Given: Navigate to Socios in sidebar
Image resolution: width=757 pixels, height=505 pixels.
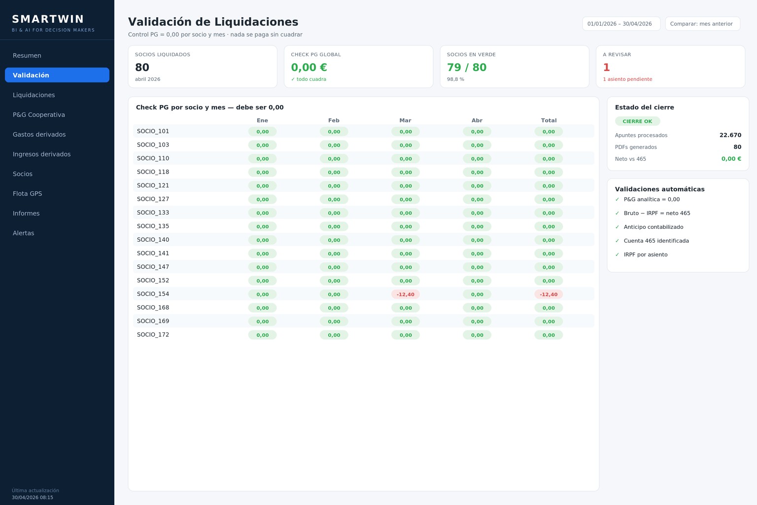Looking at the screenshot, I should click(x=57, y=174).
